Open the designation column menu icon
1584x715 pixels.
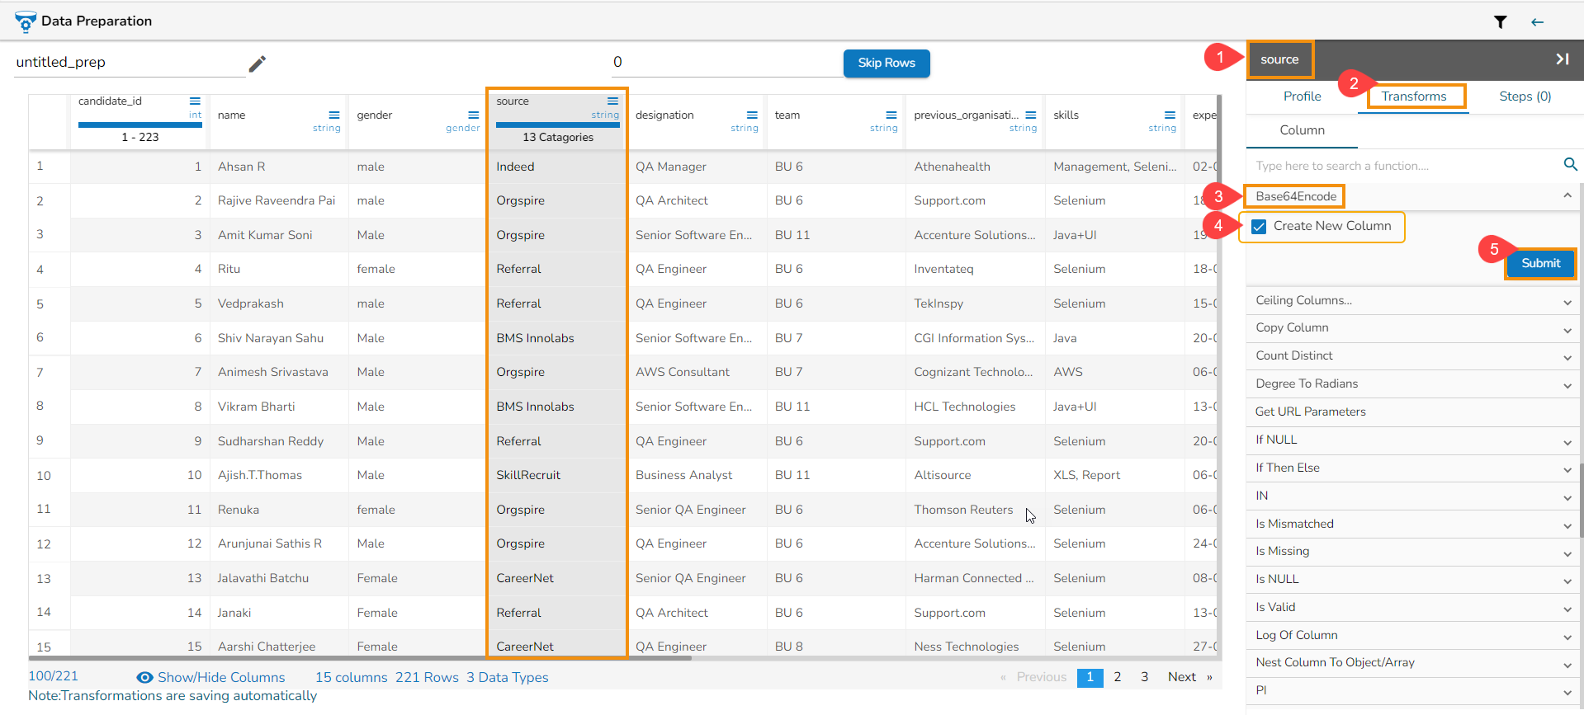click(752, 115)
